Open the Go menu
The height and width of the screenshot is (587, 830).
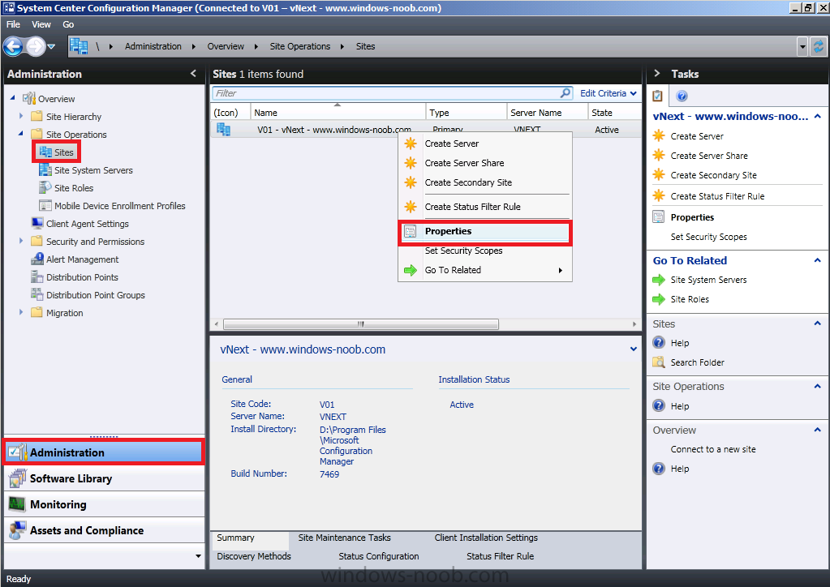[x=68, y=24]
